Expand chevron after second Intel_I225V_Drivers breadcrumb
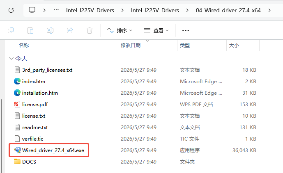The image size is (283, 173). coord(187,10)
